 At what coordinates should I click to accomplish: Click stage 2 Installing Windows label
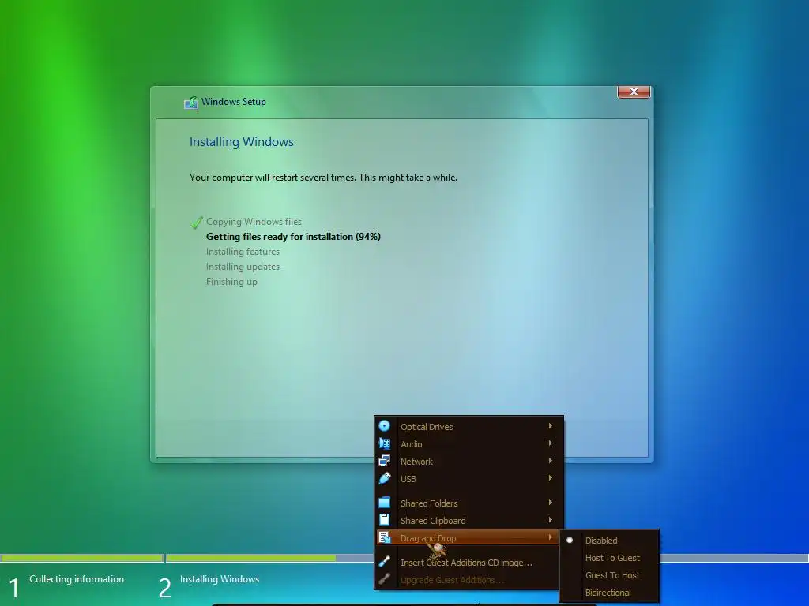point(220,578)
